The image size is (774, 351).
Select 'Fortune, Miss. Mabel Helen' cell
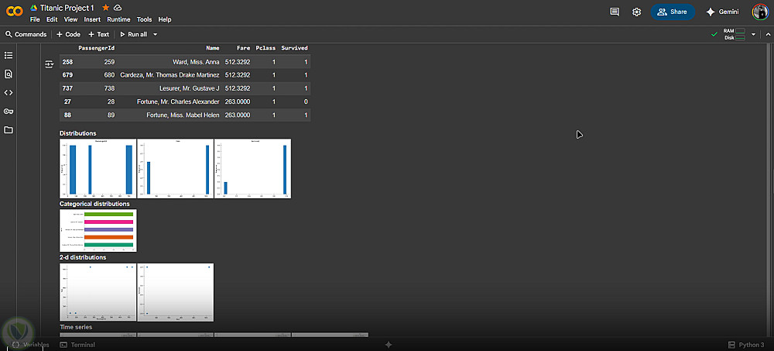tap(183, 115)
